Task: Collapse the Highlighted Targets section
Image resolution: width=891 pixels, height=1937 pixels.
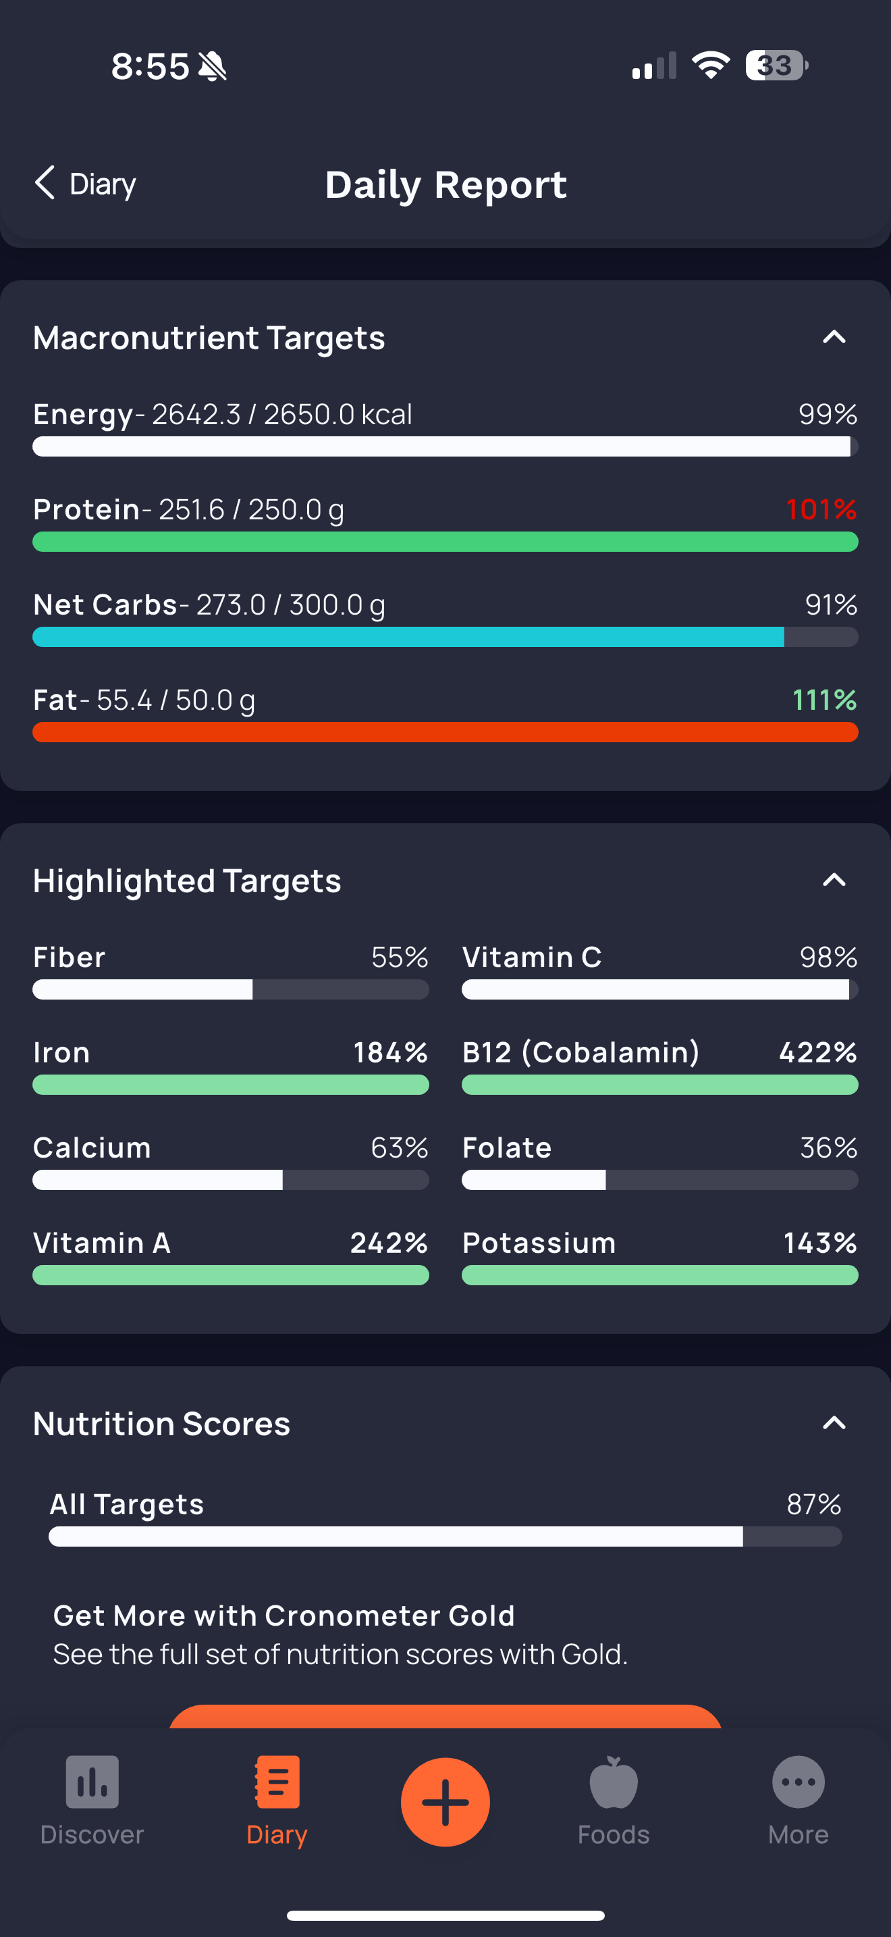Action: click(834, 880)
